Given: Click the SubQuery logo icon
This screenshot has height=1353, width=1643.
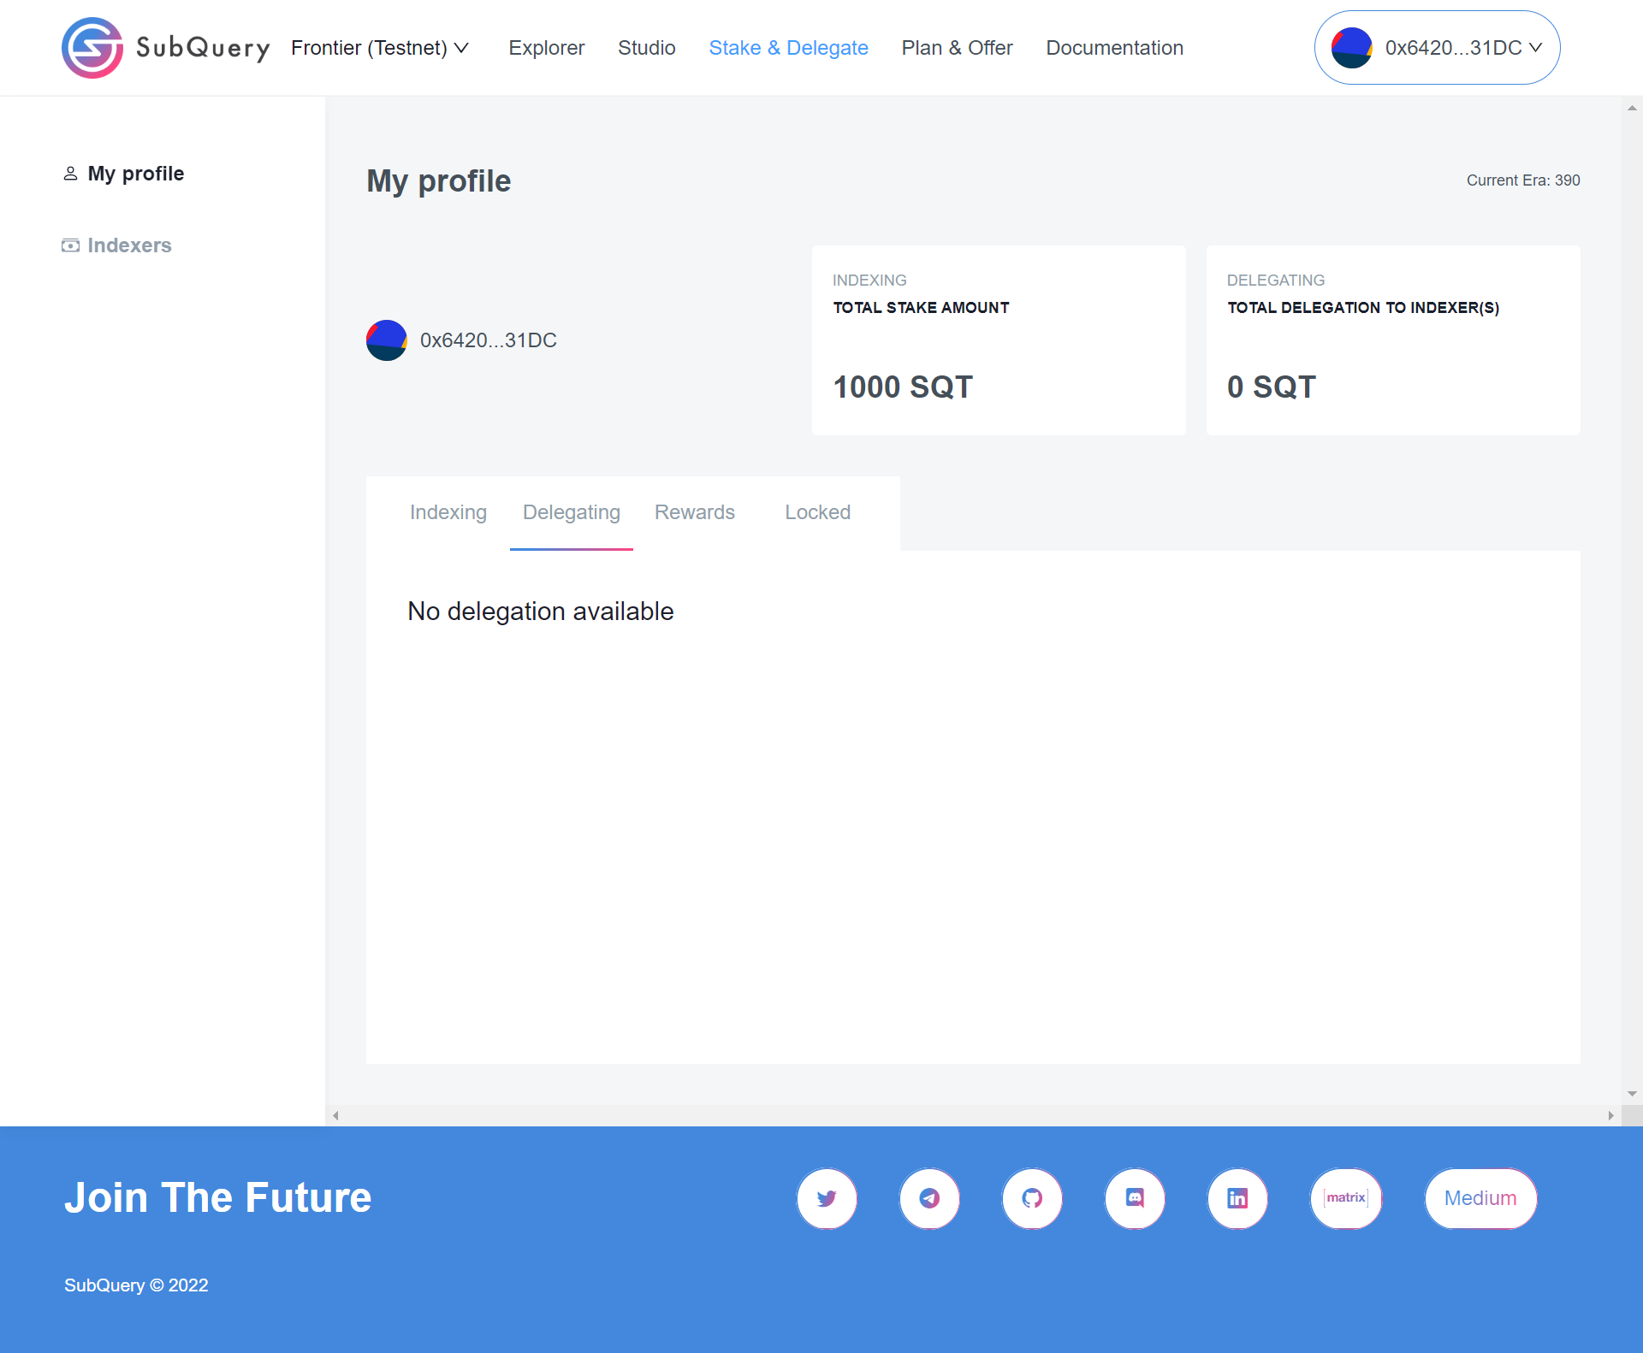Looking at the screenshot, I should click(x=92, y=48).
